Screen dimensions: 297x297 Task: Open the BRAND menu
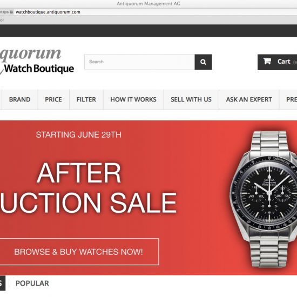click(19, 99)
